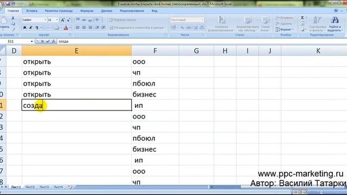347x195 pixels.
Task: Center text horizontally
Action: point(84,28)
